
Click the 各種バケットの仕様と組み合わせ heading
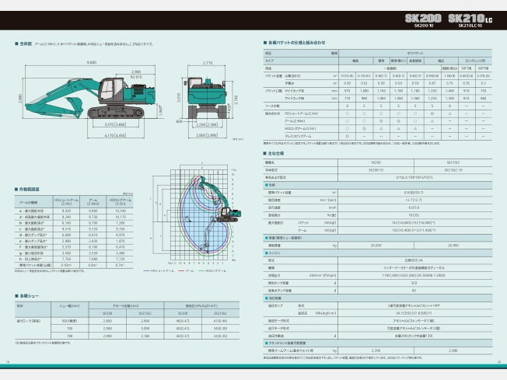[x=296, y=43]
